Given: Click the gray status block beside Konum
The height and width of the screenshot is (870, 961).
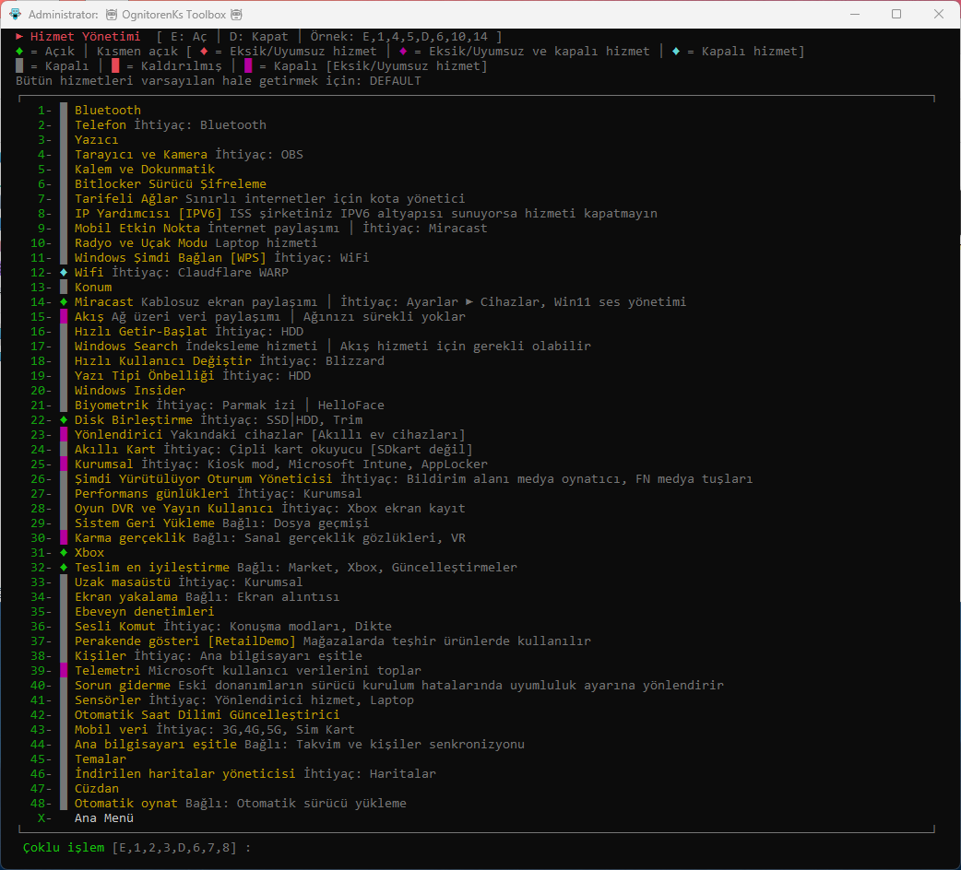Looking at the screenshot, I should [64, 288].
